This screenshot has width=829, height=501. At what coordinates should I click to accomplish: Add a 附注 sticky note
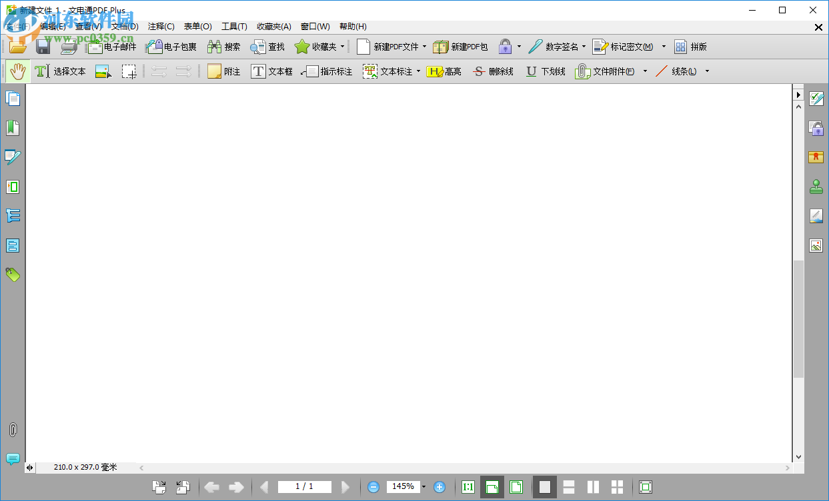pyautogui.click(x=223, y=71)
